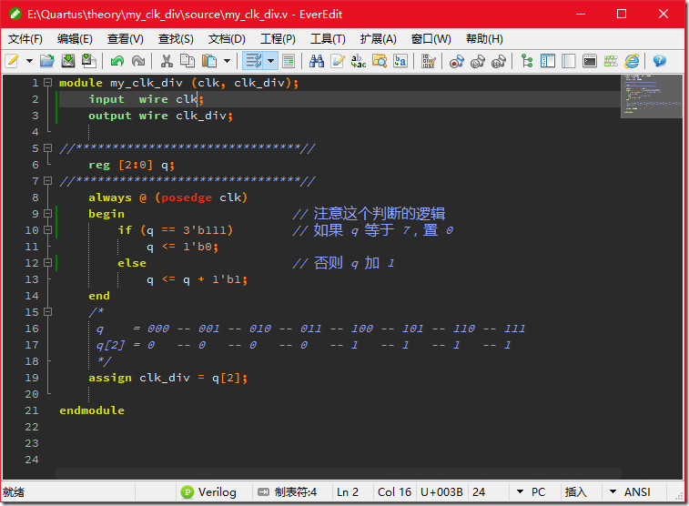
Task: Click the blue 'ba' document icon
Action: 400,61
